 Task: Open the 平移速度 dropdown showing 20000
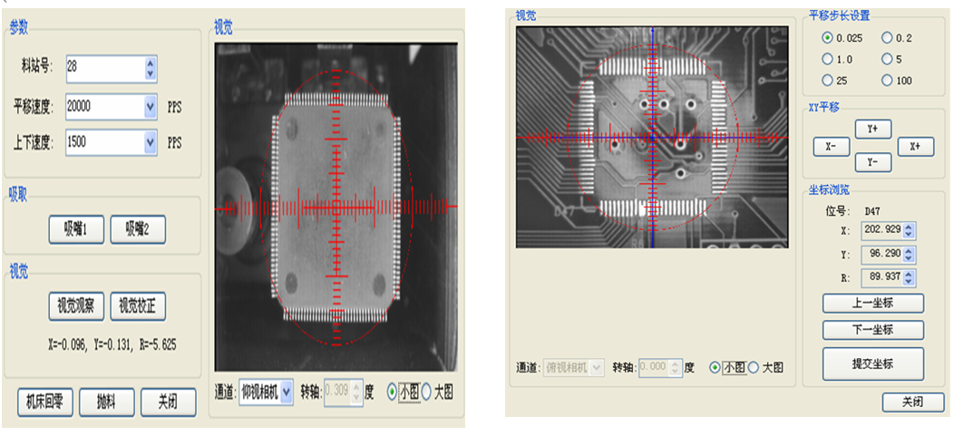point(151,107)
